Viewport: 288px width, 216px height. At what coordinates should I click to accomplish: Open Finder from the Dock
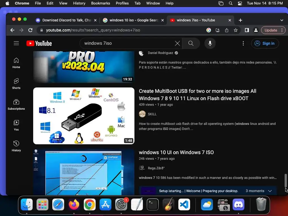coord(27,204)
